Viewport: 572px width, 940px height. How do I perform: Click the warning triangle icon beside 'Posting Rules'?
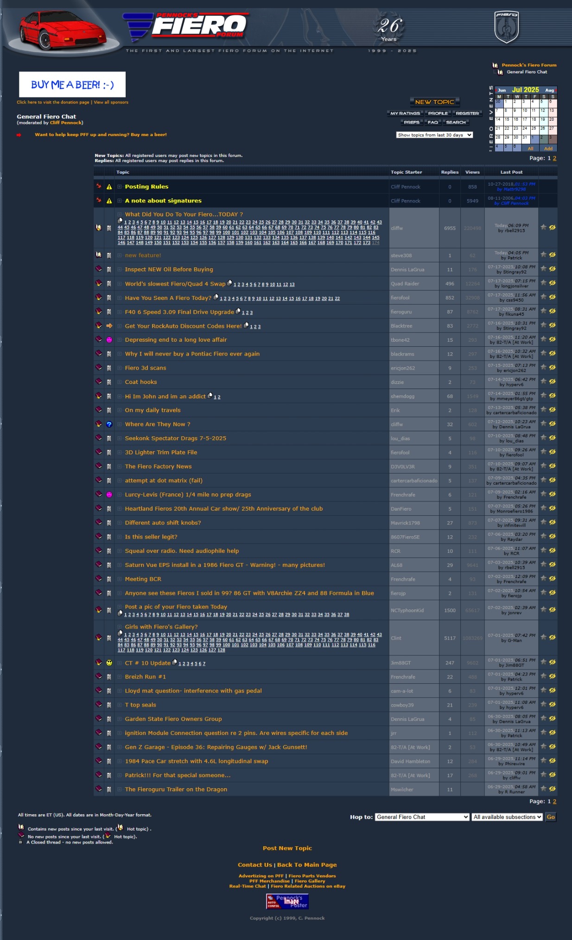pos(109,187)
